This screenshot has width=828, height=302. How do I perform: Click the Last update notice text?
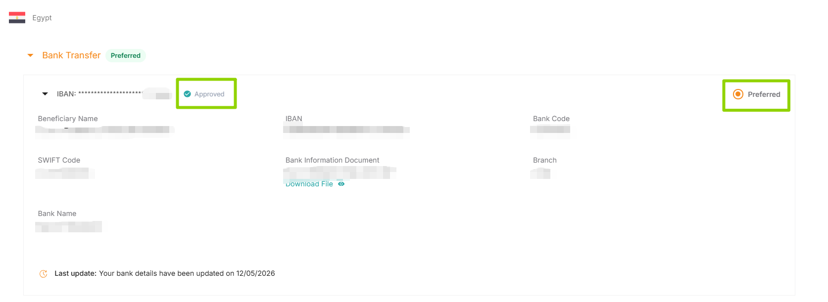pyautogui.click(x=165, y=273)
